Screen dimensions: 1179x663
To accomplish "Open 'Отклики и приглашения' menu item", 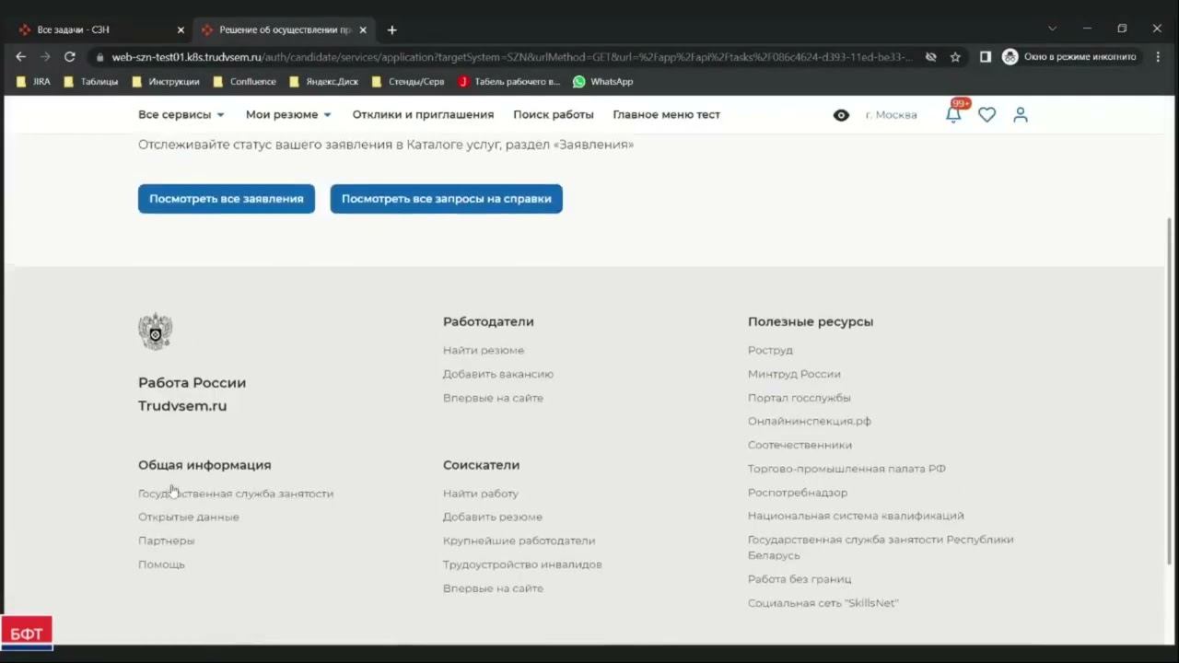I will 423,114.
